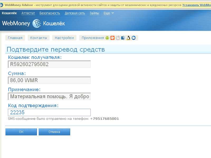The image size is (211, 158).
Task: Cancel transfer with Отмена button
Action: point(54,132)
